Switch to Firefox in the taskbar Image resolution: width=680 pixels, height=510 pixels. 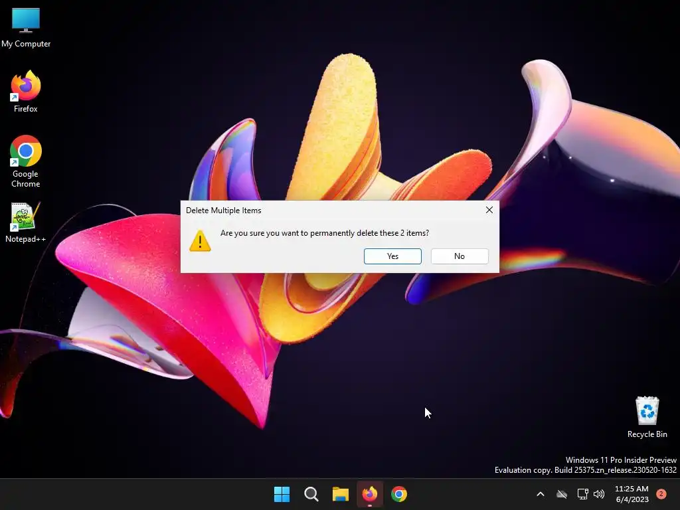click(x=370, y=494)
